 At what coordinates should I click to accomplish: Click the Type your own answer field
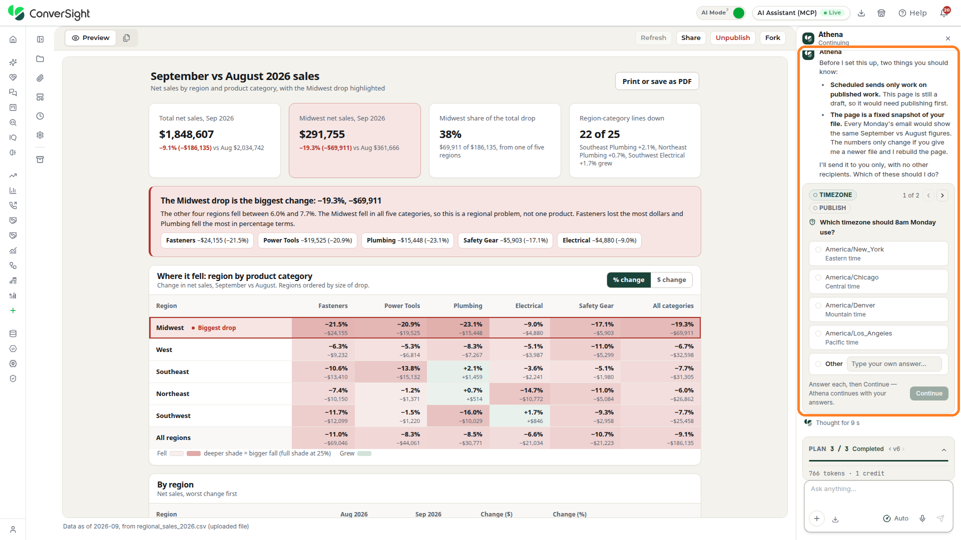click(x=894, y=364)
